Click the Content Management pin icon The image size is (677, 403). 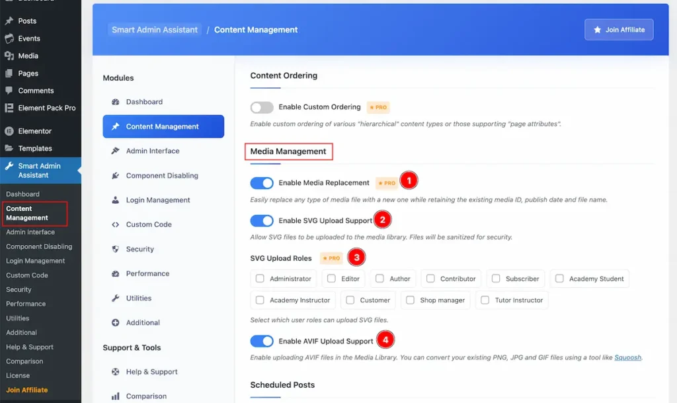pos(115,126)
